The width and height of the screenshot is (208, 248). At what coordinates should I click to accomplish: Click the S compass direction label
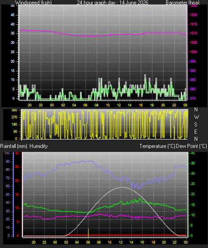pos(196,125)
